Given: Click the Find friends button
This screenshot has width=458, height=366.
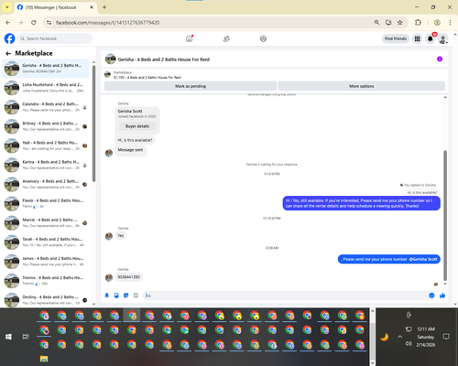Looking at the screenshot, I should [396, 38].
